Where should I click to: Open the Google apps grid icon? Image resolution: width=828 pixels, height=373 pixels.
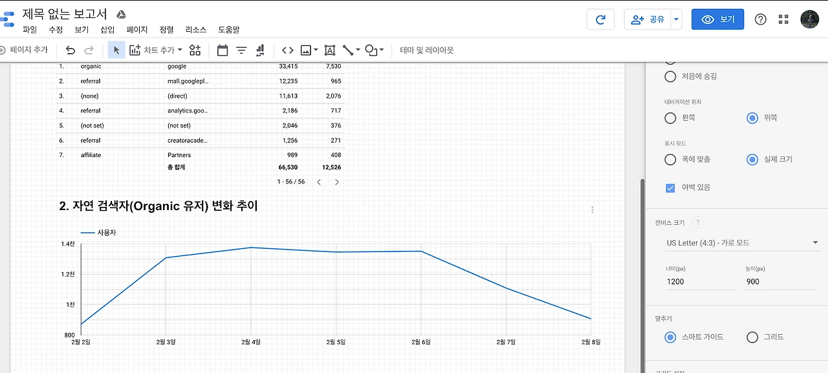[783, 19]
